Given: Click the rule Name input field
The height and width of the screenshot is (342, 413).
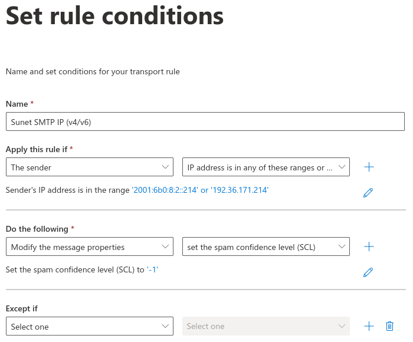Looking at the screenshot, I should tap(205, 121).
